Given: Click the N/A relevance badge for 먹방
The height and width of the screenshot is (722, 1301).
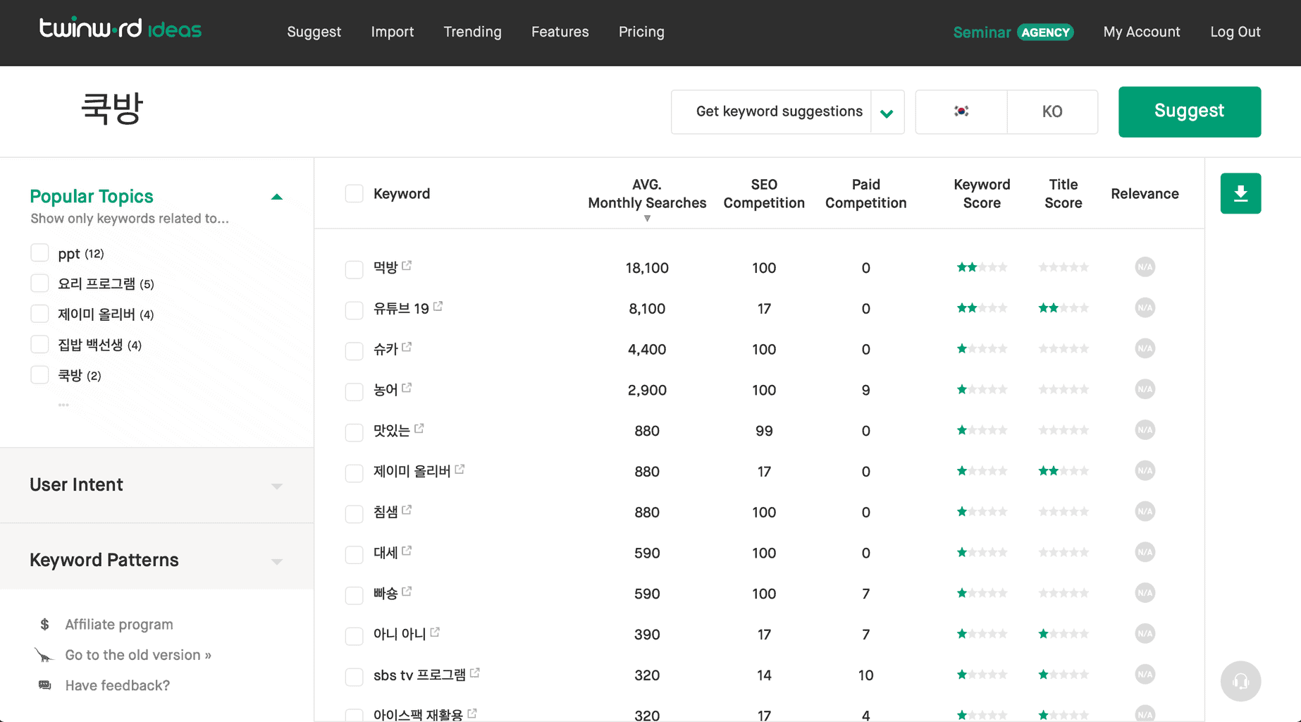Looking at the screenshot, I should tap(1145, 267).
